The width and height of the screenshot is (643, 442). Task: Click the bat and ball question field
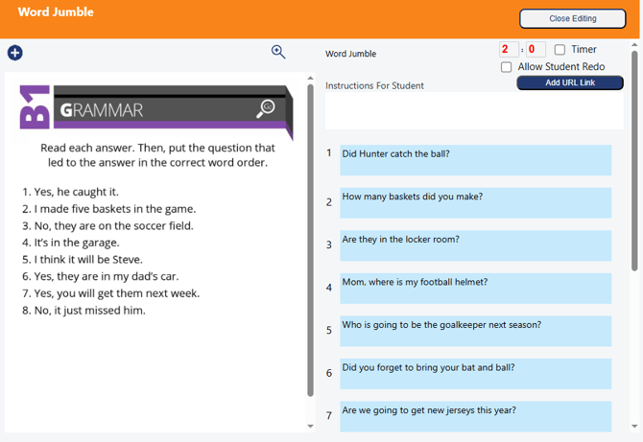[475, 374]
